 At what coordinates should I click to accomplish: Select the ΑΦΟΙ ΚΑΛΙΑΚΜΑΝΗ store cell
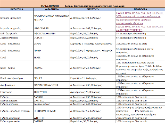point(52,34)
